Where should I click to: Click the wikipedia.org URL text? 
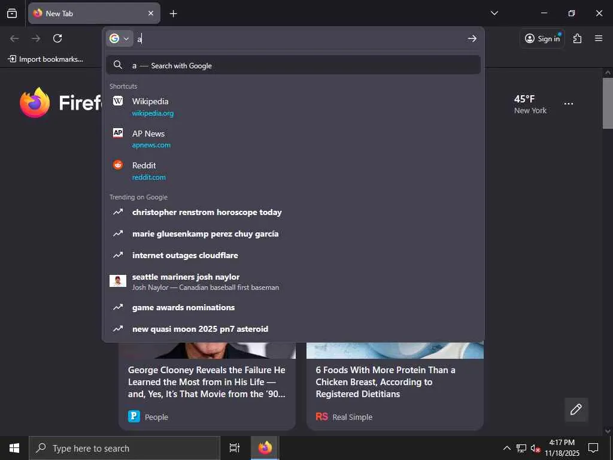coord(153,113)
